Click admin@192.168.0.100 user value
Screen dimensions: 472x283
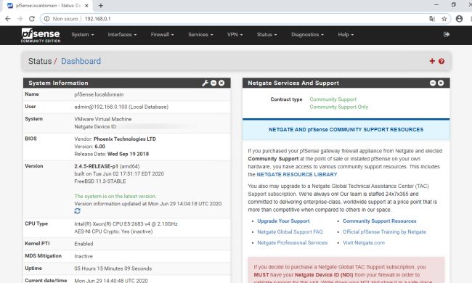pos(121,107)
